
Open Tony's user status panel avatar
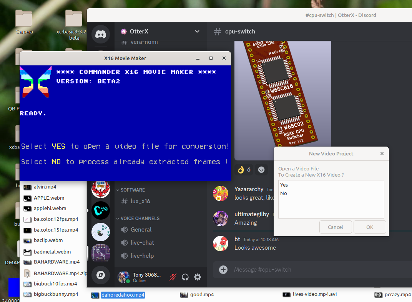click(x=123, y=277)
